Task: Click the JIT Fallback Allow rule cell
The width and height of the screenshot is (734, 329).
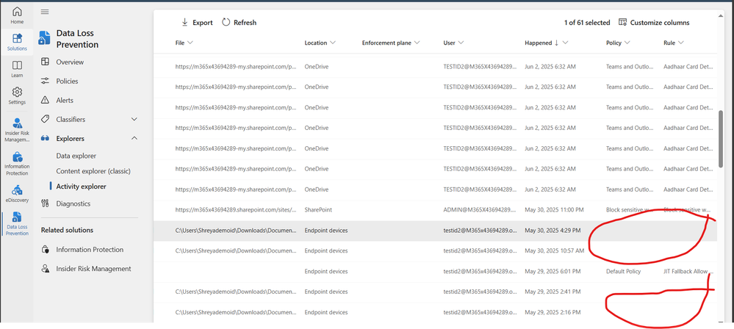Action: (688, 271)
